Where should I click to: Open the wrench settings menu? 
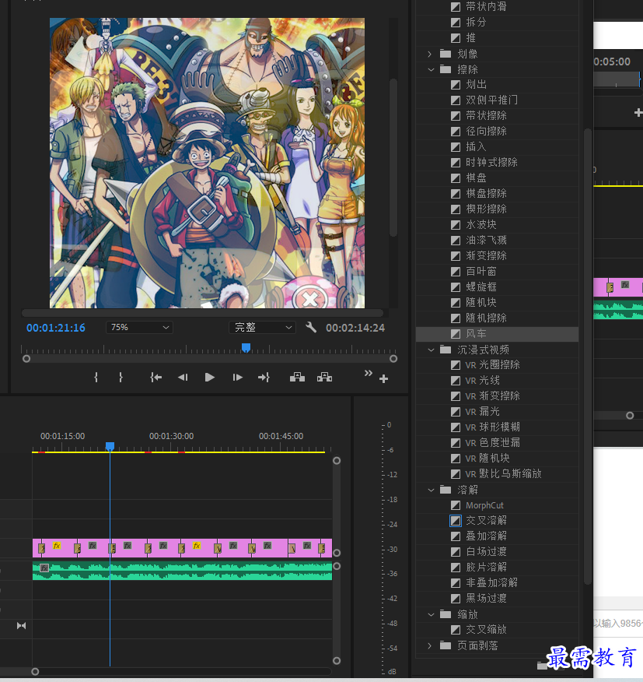coord(311,327)
